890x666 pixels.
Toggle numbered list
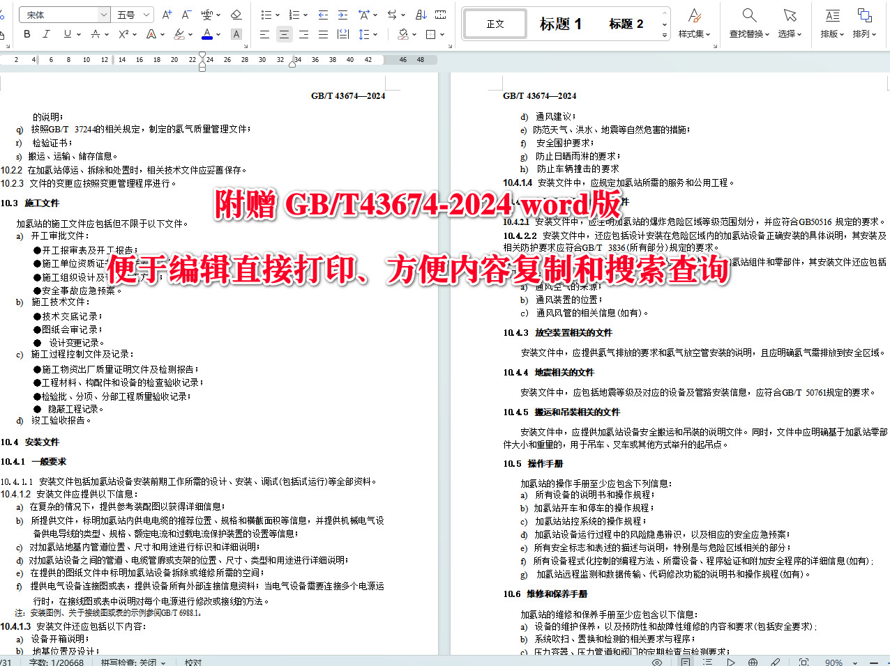pyautogui.click(x=294, y=15)
